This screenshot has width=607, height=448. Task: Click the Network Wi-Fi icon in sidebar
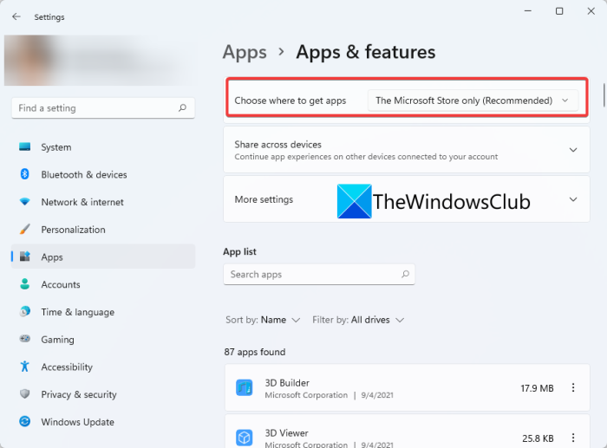coord(25,202)
